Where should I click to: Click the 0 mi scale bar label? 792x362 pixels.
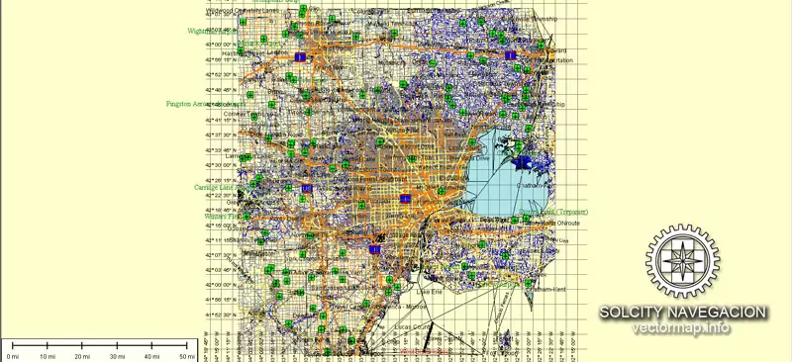click(13, 357)
